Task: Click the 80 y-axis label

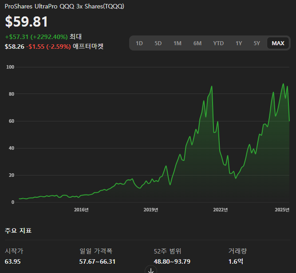Action: click(x=12, y=94)
